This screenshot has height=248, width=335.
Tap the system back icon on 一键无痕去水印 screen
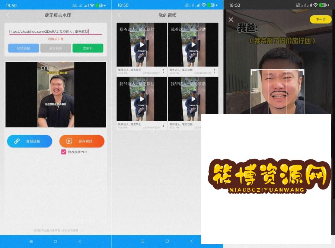pos(80,241)
